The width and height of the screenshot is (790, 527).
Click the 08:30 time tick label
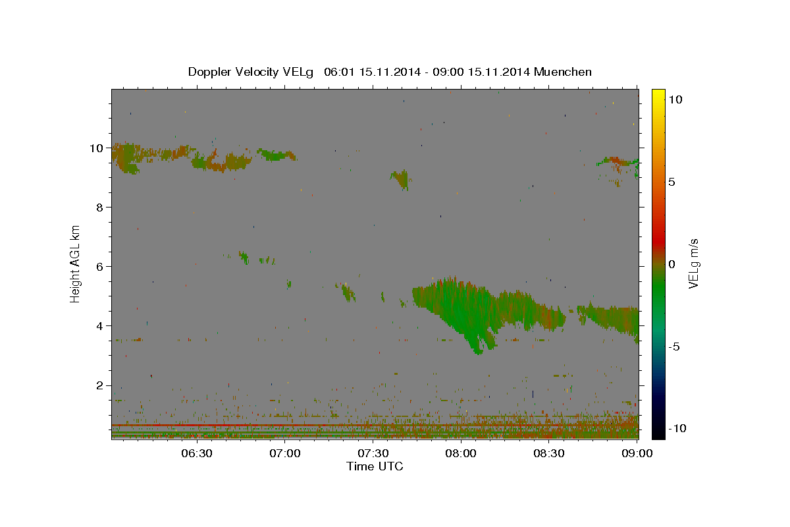coord(550,453)
